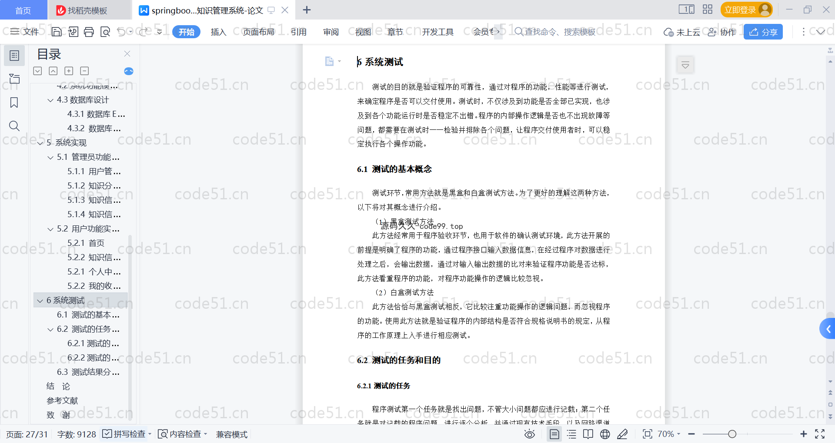835x443 pixels.
Task: Expand all outline levels icon
Action: pos(38,71)
